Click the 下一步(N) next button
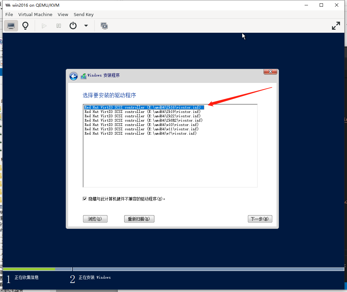This screenshot has height=292, width=347. point(260,219)
